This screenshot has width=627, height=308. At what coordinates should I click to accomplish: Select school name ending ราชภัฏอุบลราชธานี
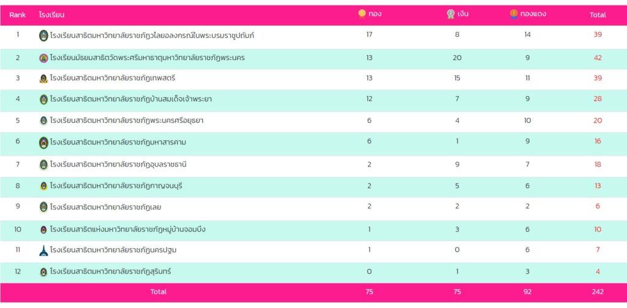pos(118,164)
